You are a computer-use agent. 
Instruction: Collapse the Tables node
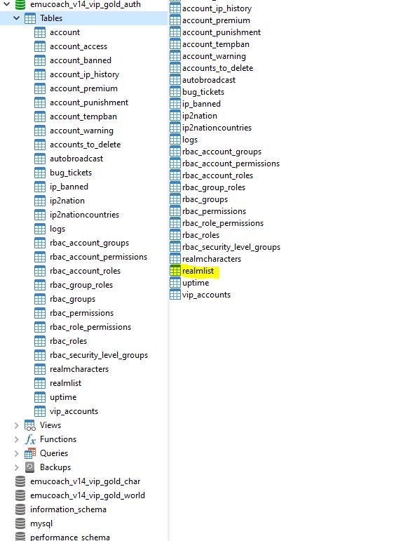[x=16, y=18]
